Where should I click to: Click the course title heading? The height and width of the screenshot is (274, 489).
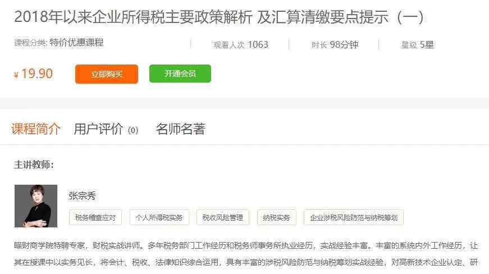click(x=219, y=17)
